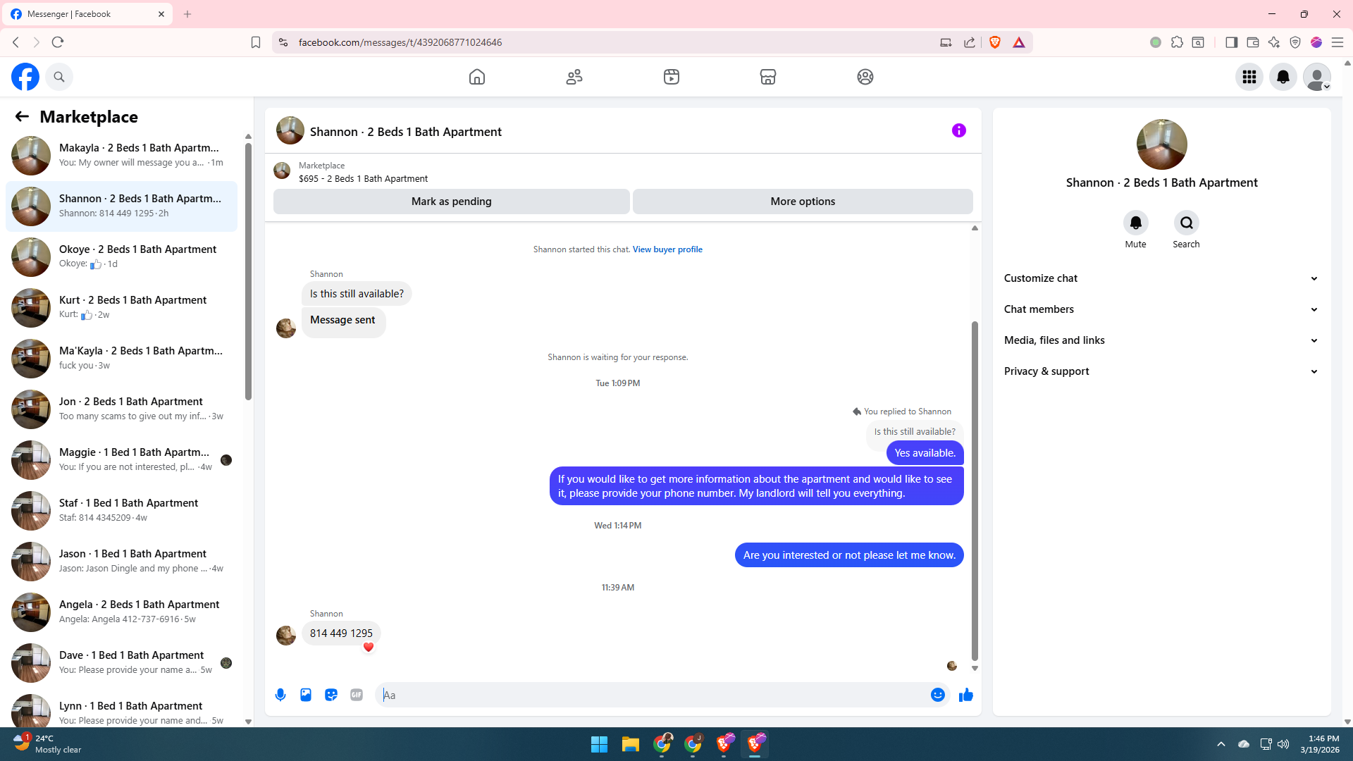Screen dimensions: 1353x761
Task: Send a thumbs-up like
Action: 966,695
